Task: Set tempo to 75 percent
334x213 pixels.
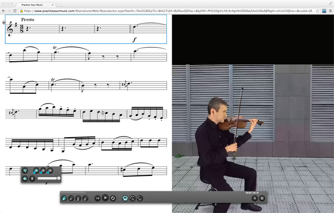Action: 133,198
